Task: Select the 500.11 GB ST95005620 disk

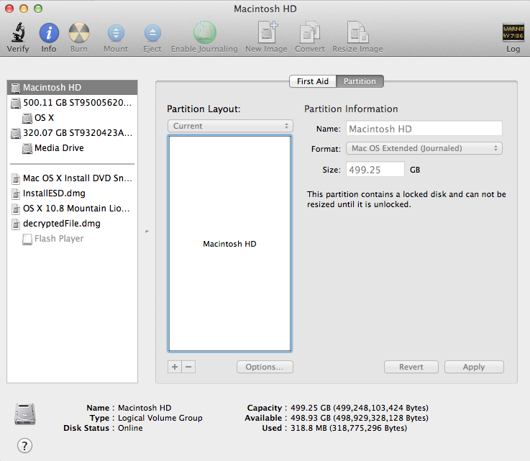Action: click(72, 103)
